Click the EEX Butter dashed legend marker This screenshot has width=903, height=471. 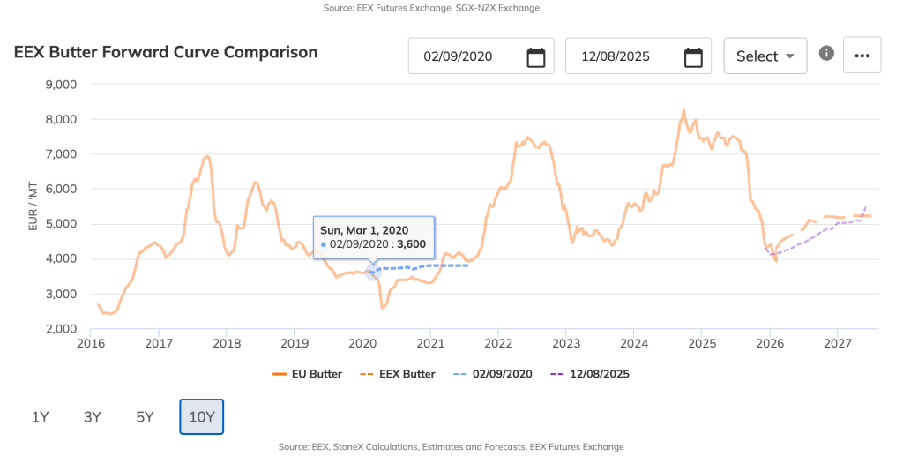coord(367,374)
